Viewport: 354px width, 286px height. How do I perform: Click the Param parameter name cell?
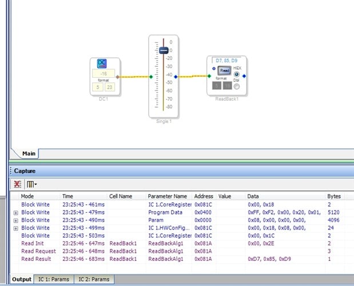156,220
